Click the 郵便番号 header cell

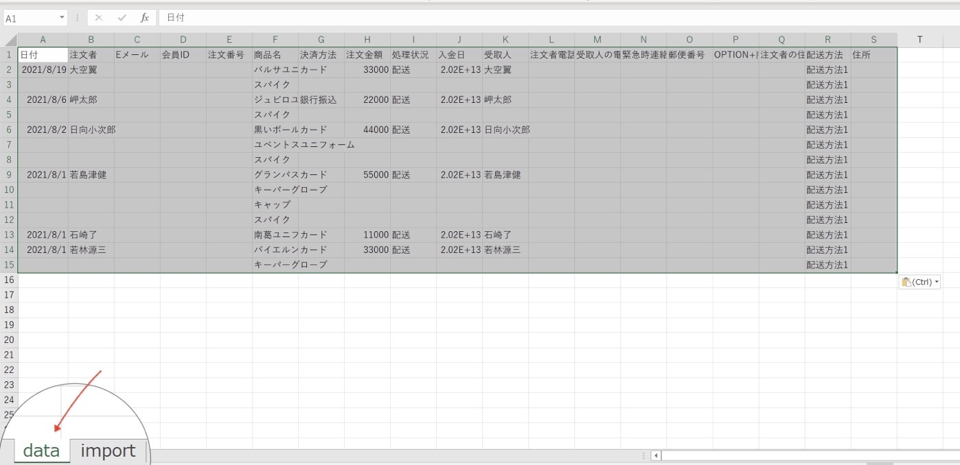click(x=689, y=55)
